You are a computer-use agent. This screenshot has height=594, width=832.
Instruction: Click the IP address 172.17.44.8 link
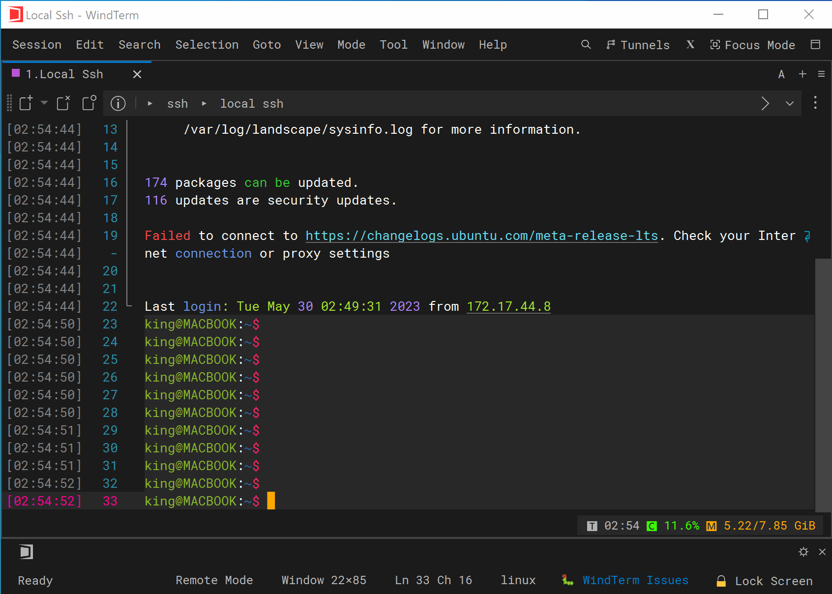(x=508, y=307)
